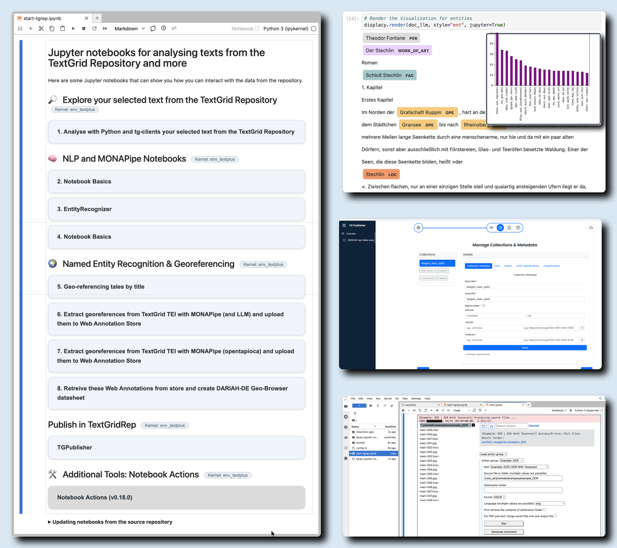The image size is (617, 548).
Task: Cut the selected cell in start-tgrep notebook
Action: (41, 29)
